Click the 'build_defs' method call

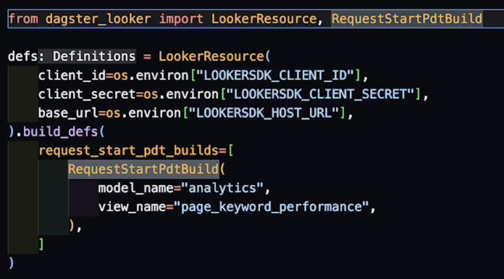pos(61,132)
